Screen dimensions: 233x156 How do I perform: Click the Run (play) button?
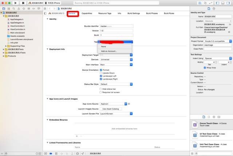[15, 3]
